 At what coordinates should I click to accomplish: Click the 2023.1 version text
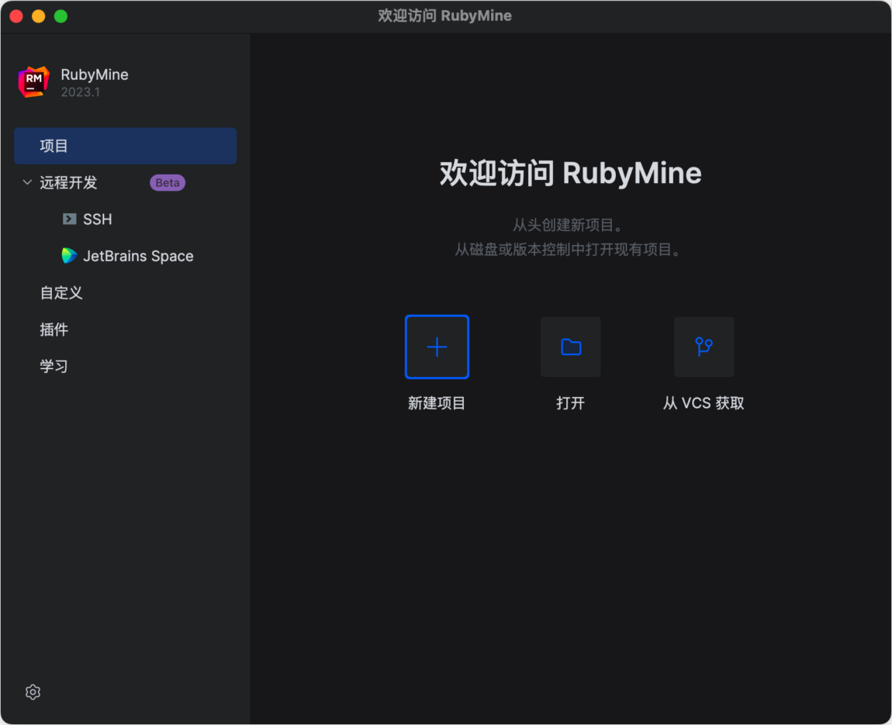(80, 92)
